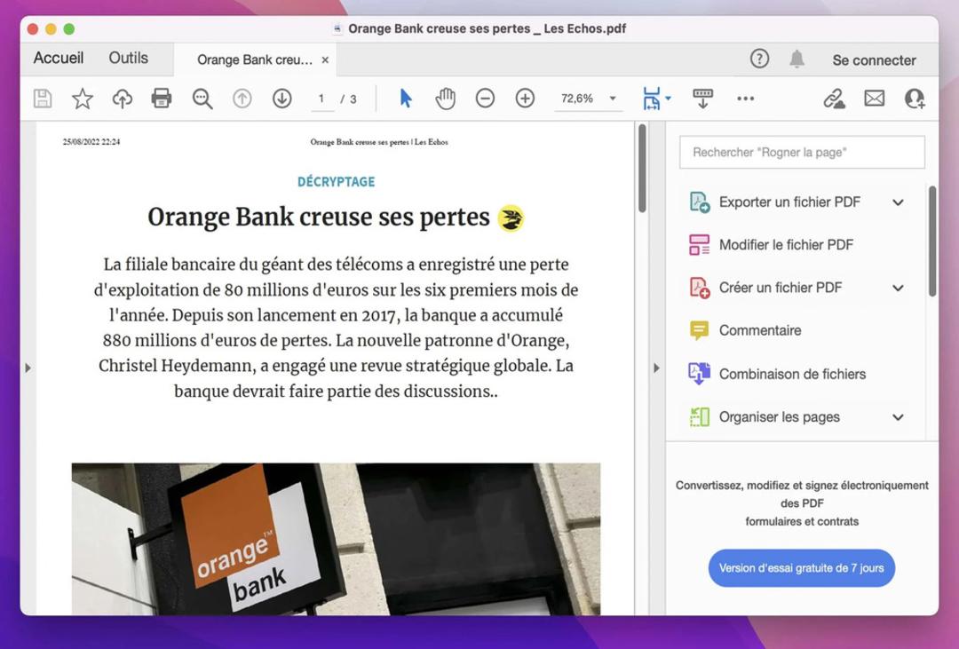Go to previous page arrow
The height and width of the screenshot is (649, 959).
coord(242,99)
